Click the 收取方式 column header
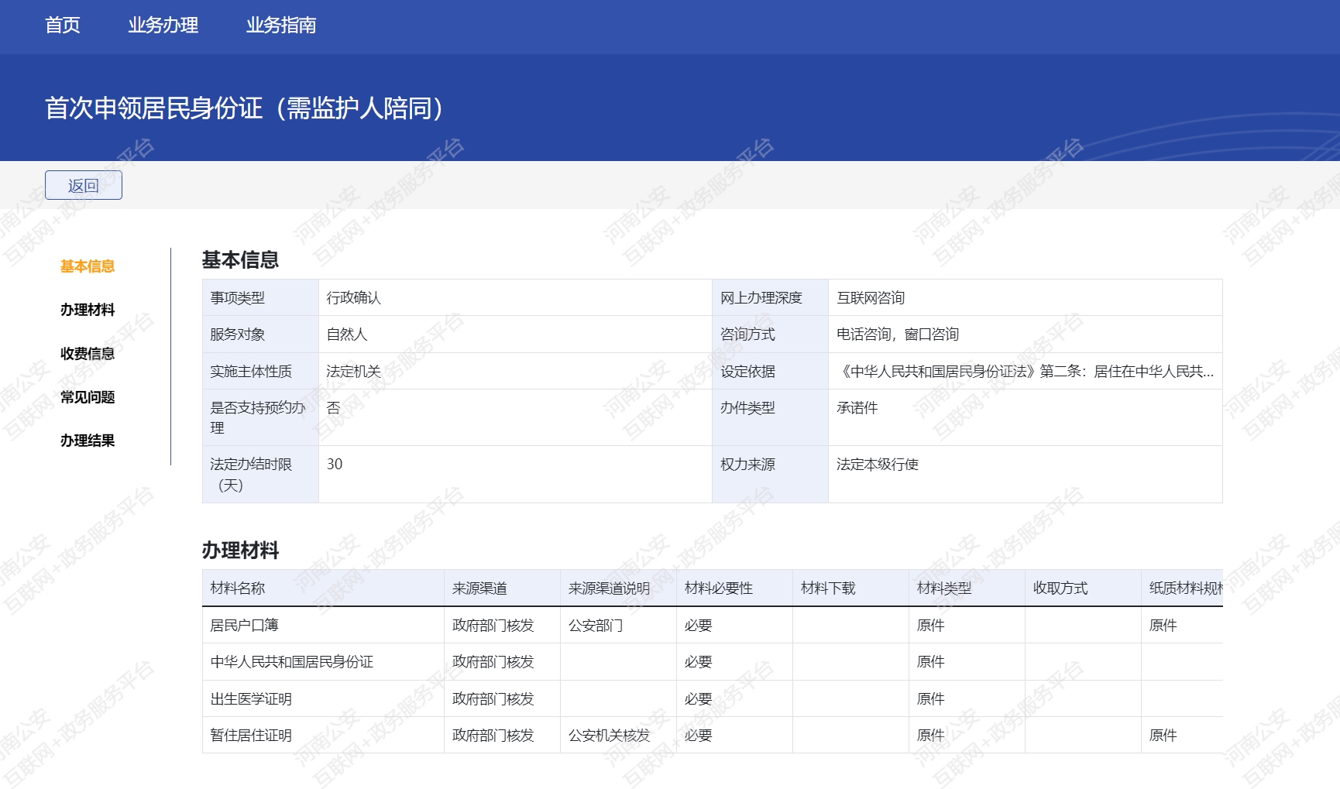This screenshot has width=1340, height=789. click(1060, 588)
